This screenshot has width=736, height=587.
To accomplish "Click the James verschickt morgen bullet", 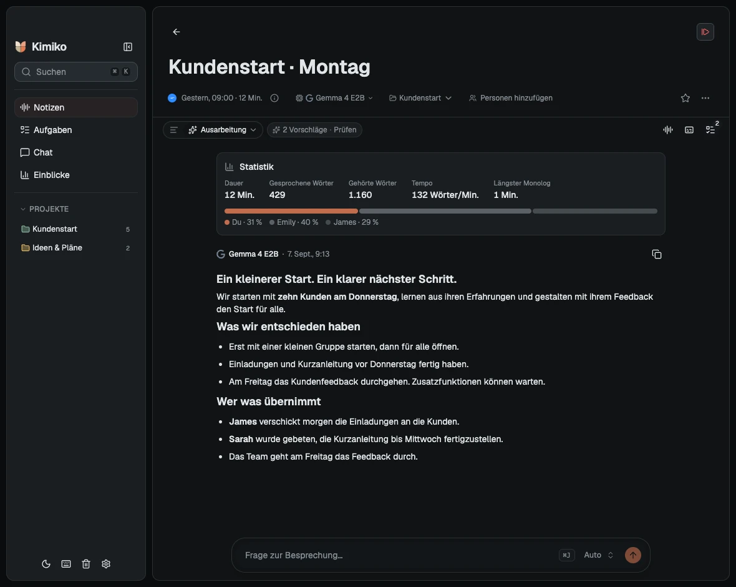I will coord(344,422).
